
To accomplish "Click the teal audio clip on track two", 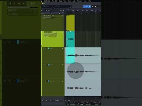I will pos(70,39).
